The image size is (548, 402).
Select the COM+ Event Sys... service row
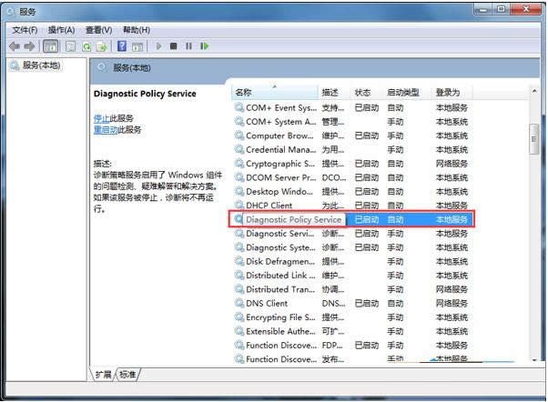[x=351, y=108]
